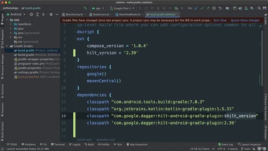Viewport: 268px width, 151px height.
Task: Click the UTF-8 encoding status entry
Action: [x=221, y=149]
